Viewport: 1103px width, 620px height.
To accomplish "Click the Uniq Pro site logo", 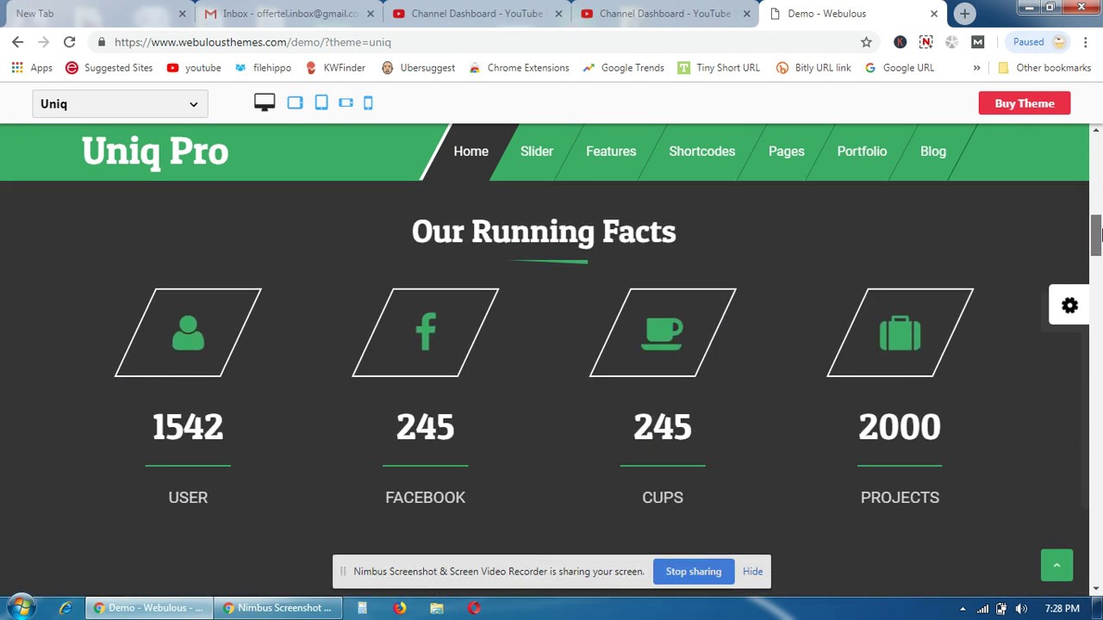I will point(155,152).
